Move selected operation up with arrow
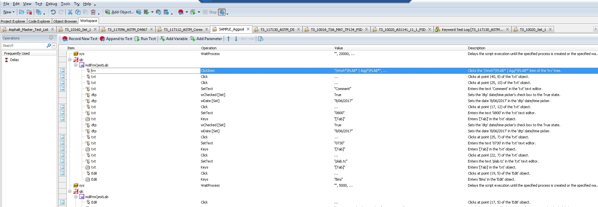The height and width of the screenshot is (207, 598). point(228,39)
